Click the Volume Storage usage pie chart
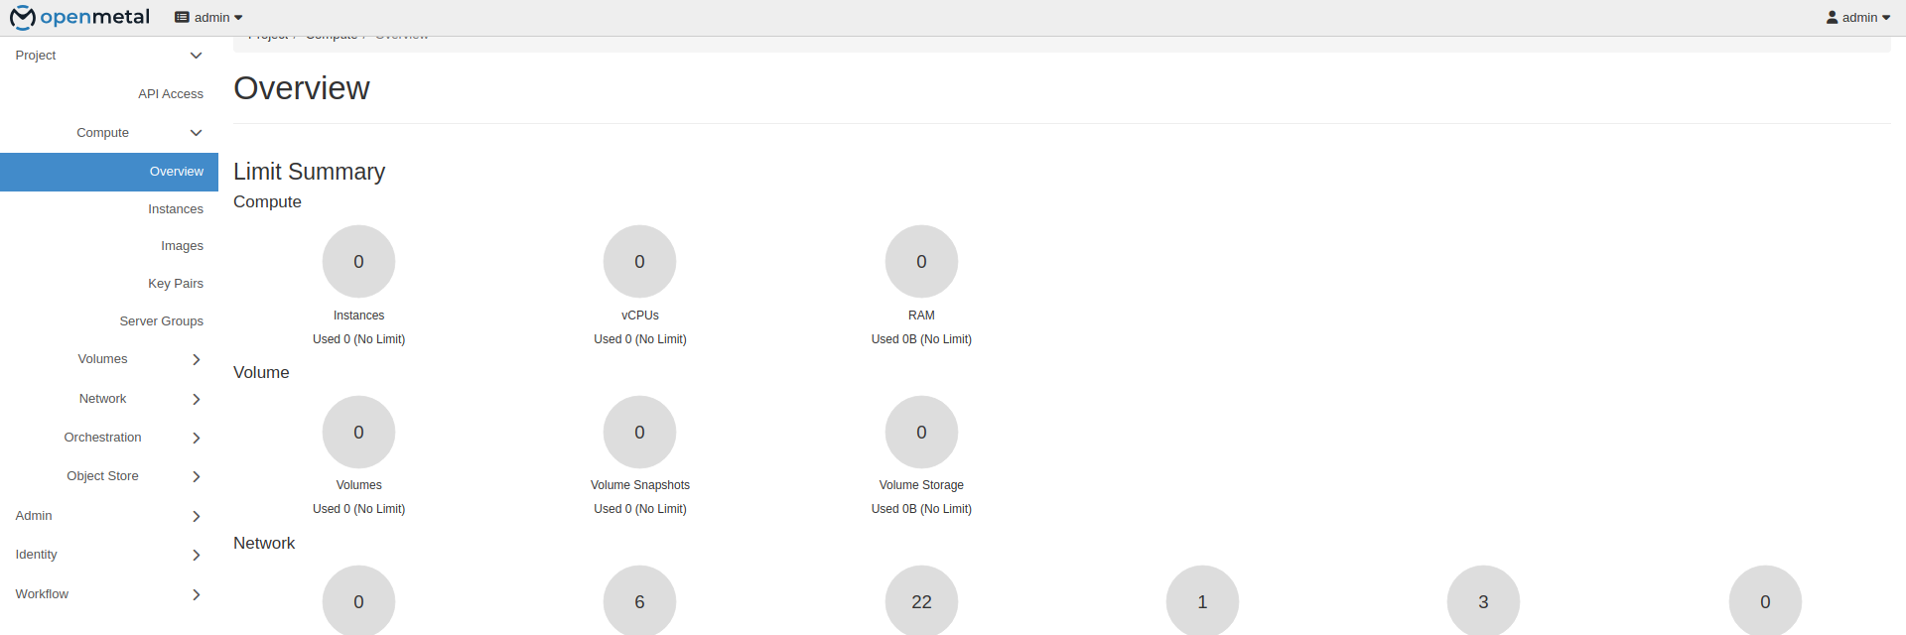This screenshot has height=635, width=1906. pyautogui.click(x=921, y=433)
